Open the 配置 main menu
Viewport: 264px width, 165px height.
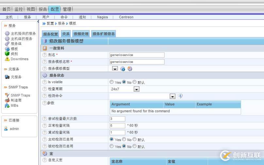[x=55, y=9]
